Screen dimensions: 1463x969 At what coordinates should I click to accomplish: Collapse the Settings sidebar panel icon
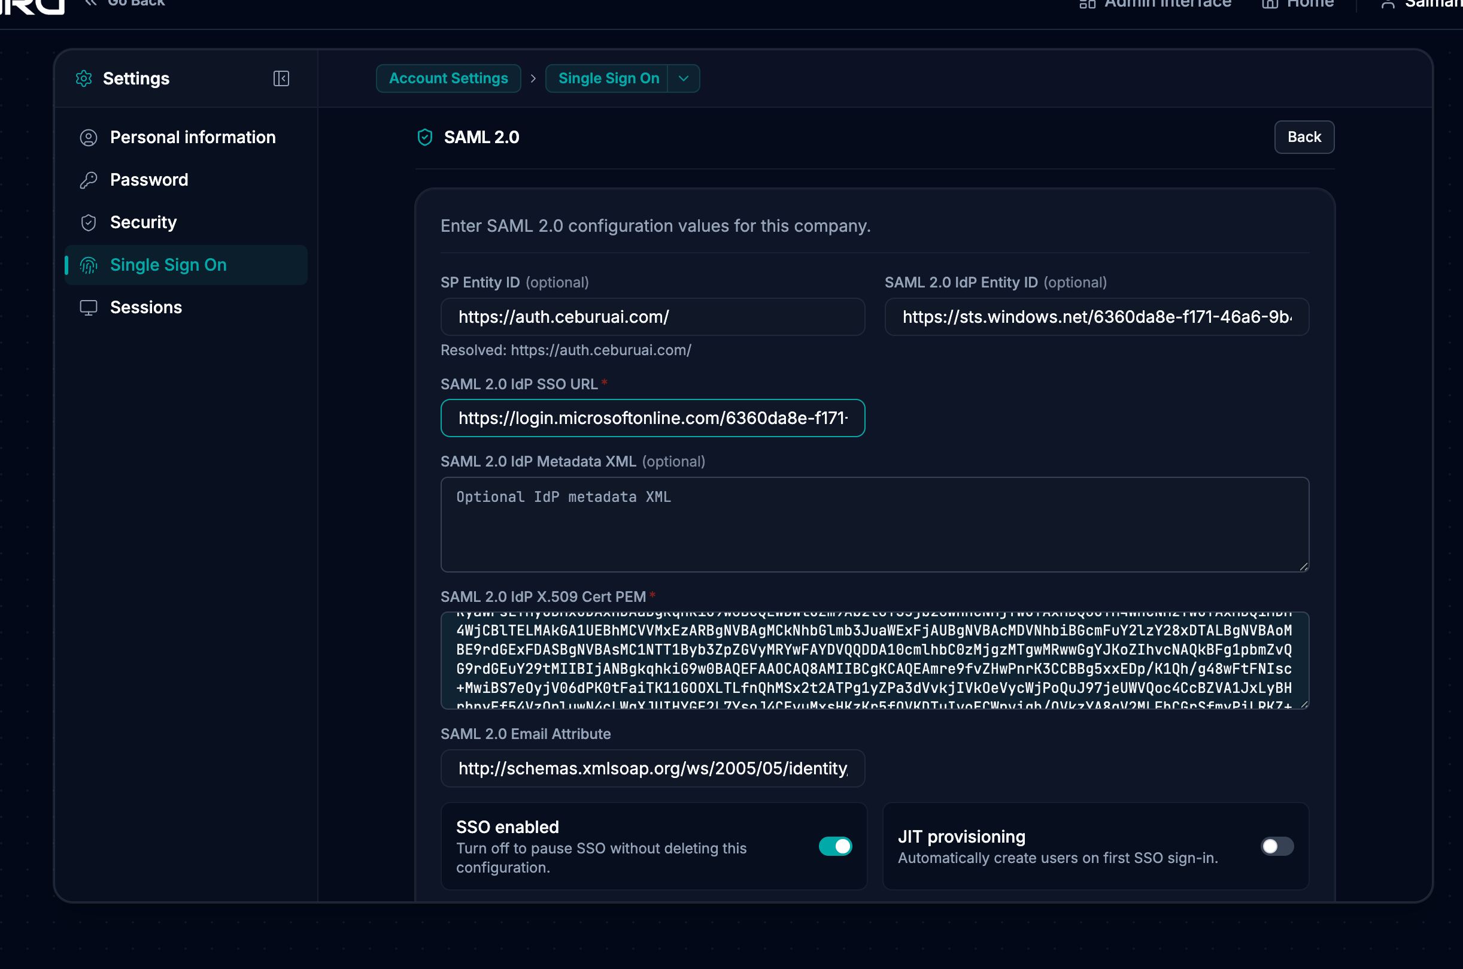click(281, 78)
